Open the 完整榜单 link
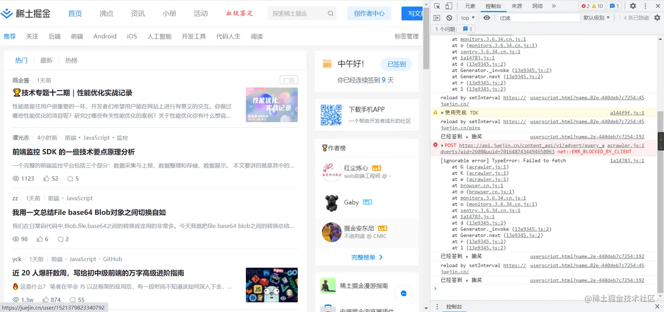Viewport: 664px width, 312px height. coord(367,257)
